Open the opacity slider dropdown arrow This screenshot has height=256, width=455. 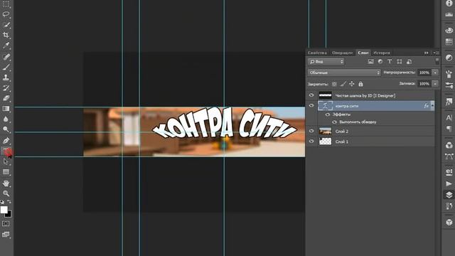[x=435, y=73]
